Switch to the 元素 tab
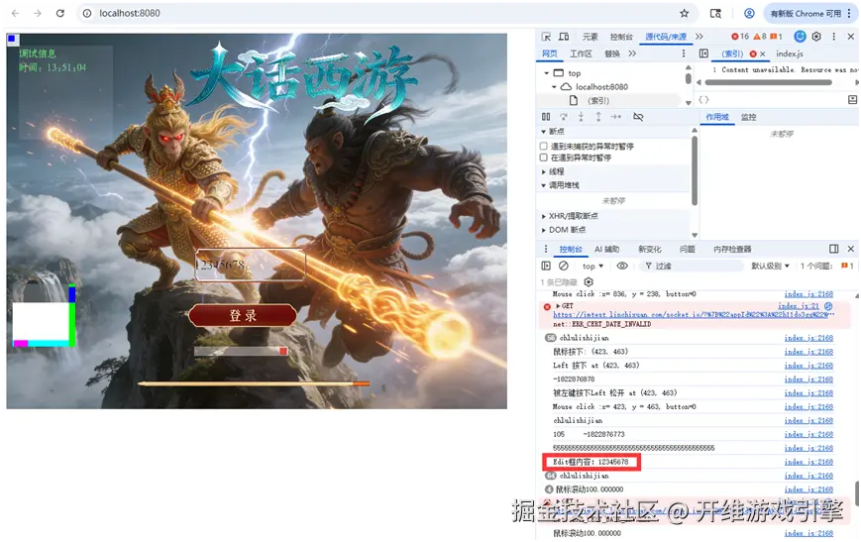The image size is (861, 542). point(590,37)
